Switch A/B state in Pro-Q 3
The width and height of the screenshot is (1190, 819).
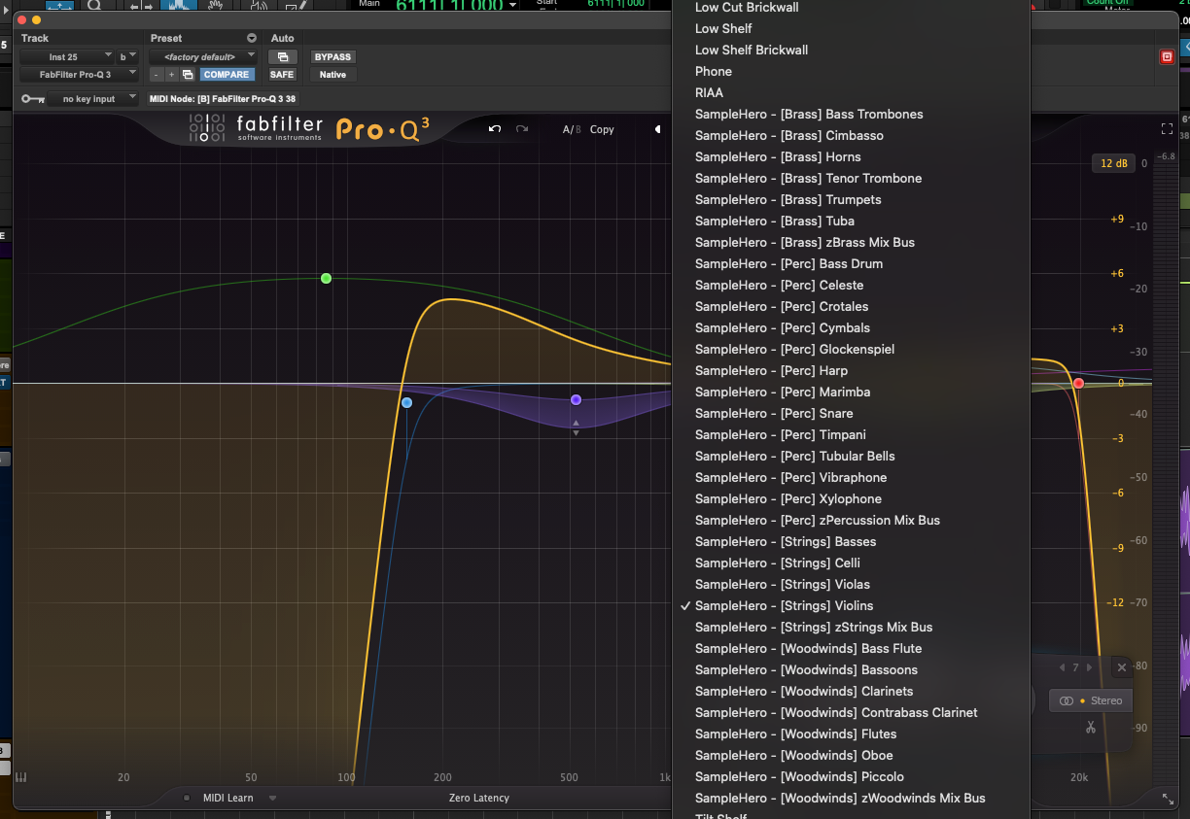pyautogui.click(x=572, y=129)
